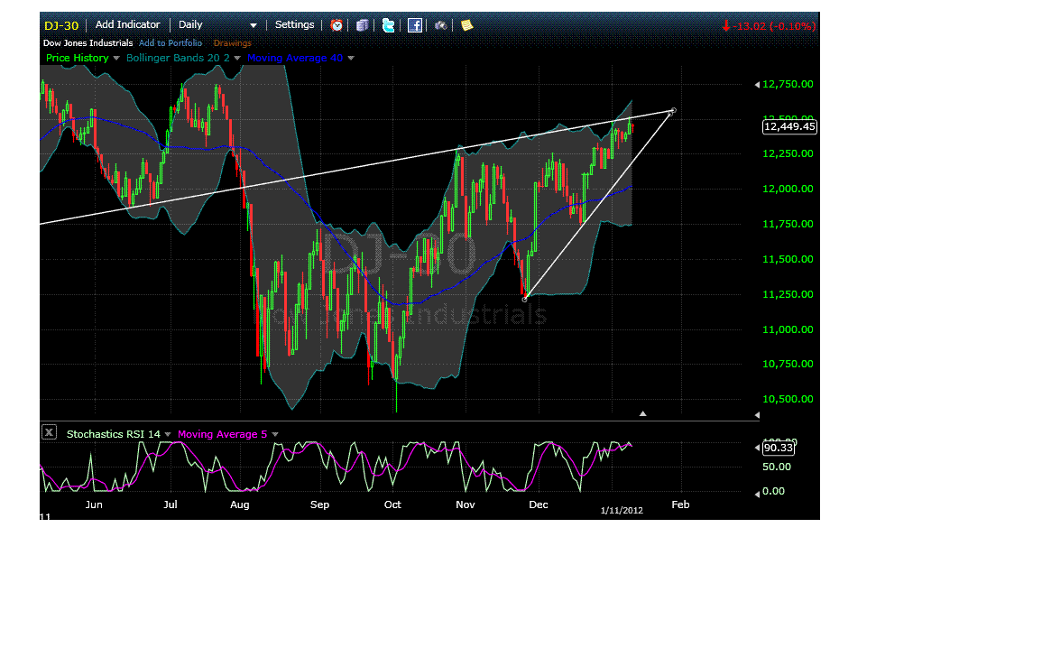The width and height of the screenshot is (1042, 648).
Task: Click the camera snapshot icon
Action: tap(440, 25)
